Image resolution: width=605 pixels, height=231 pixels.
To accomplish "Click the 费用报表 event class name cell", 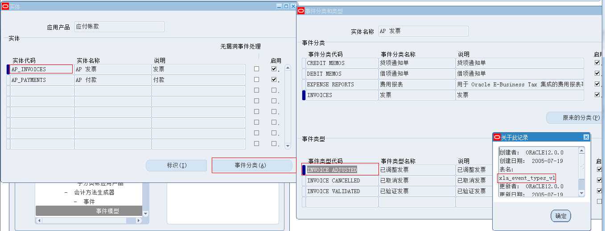I will coord(417,84).
